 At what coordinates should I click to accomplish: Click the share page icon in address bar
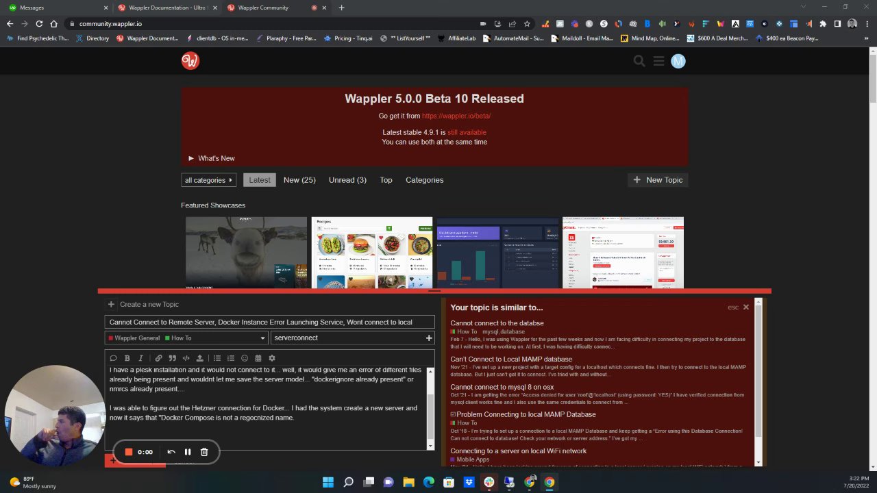512,23
